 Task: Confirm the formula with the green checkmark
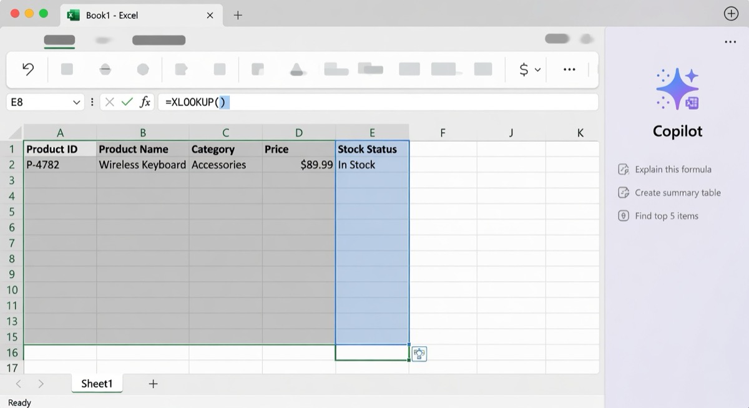127,102
